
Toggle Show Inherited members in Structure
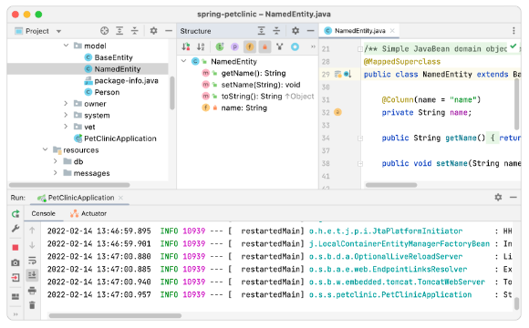(220, 46)
